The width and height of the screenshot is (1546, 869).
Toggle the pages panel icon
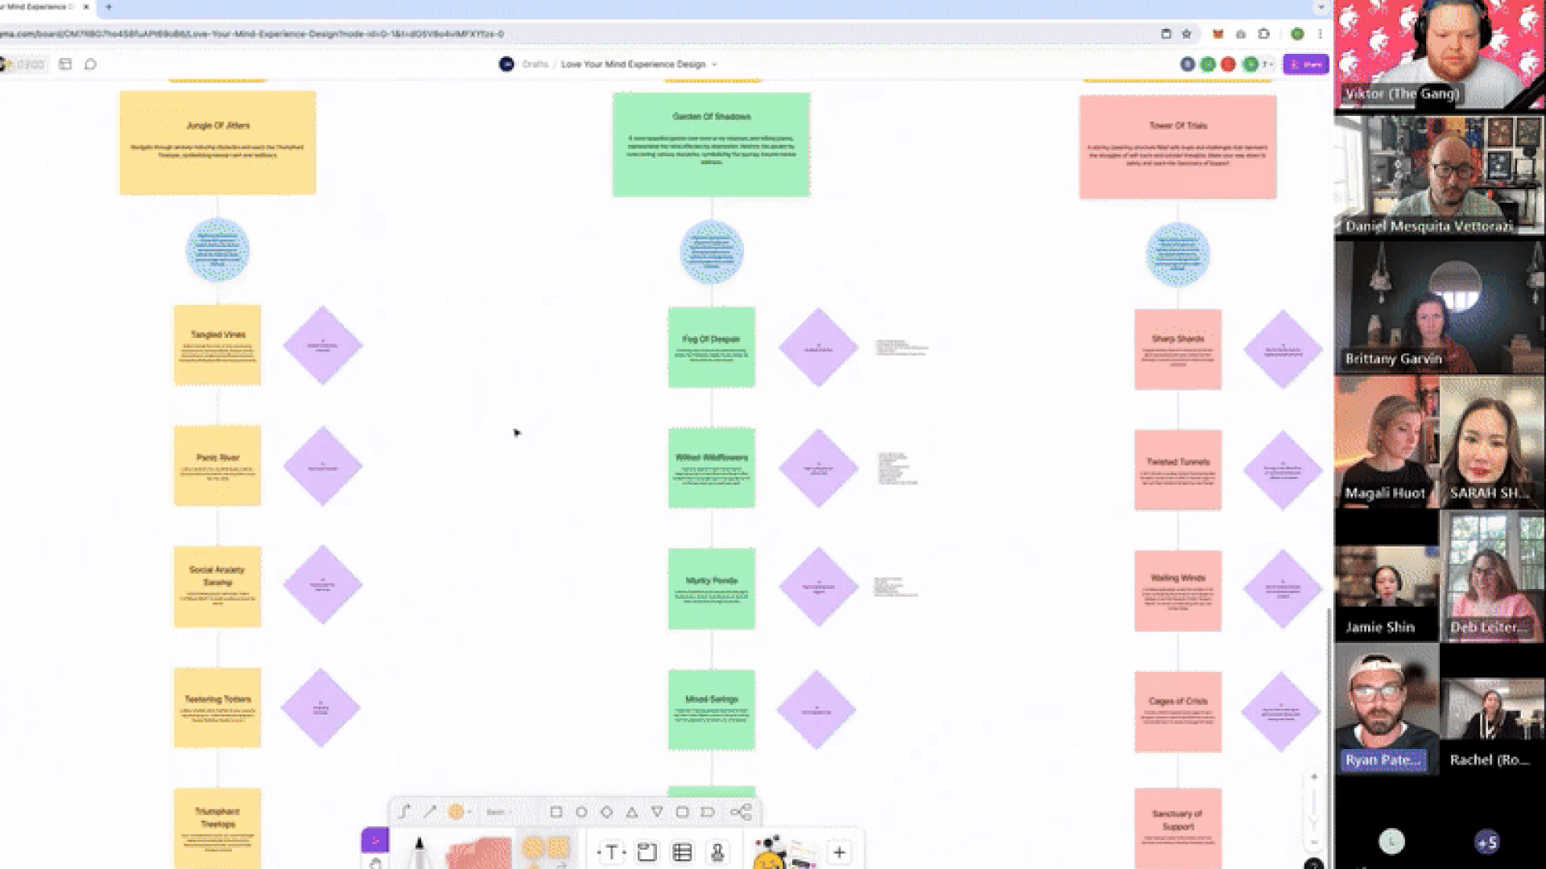[65, 64]
